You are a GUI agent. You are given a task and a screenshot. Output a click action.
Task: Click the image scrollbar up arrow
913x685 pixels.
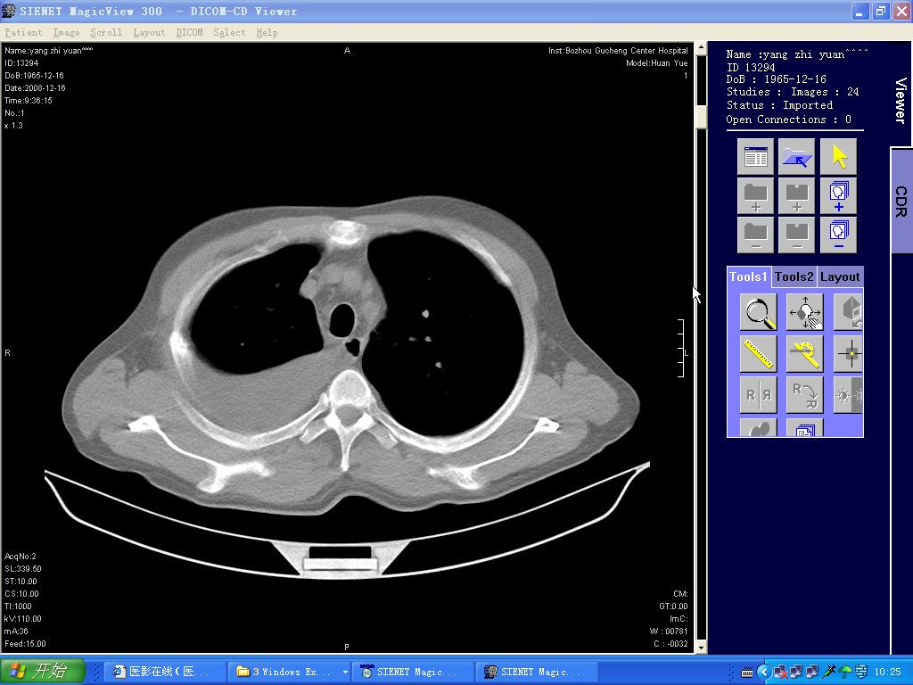tap(701, 48)
